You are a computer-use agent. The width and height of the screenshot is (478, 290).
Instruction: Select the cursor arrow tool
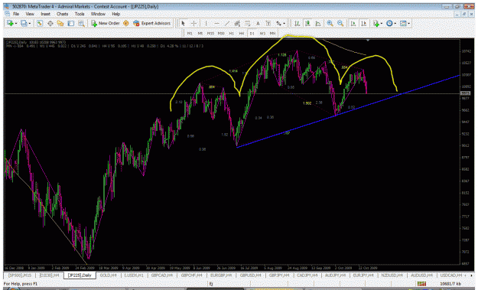[x=184, y=23]
